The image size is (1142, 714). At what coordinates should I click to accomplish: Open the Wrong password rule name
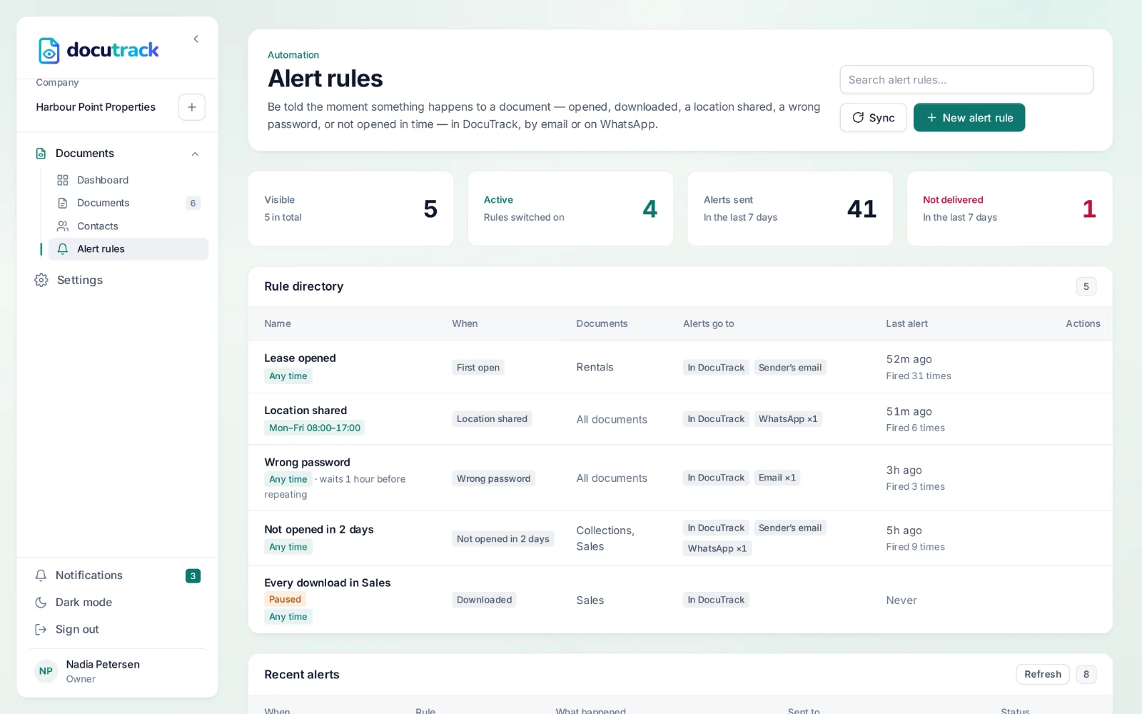[307, 463]
